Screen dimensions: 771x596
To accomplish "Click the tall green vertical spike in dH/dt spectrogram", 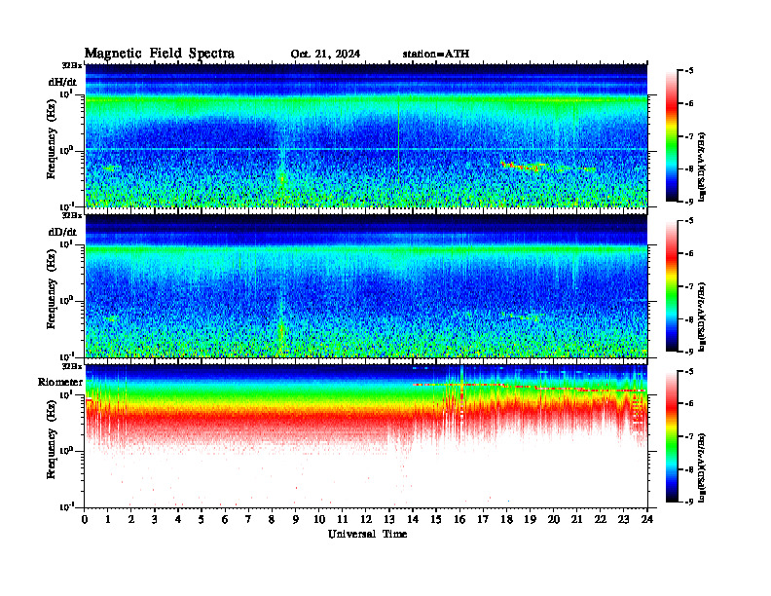I will coord(399,133).
